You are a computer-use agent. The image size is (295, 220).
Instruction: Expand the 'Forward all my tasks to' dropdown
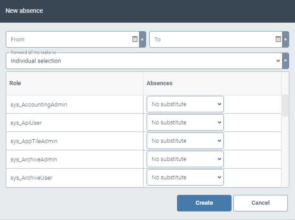pos(144,61)
